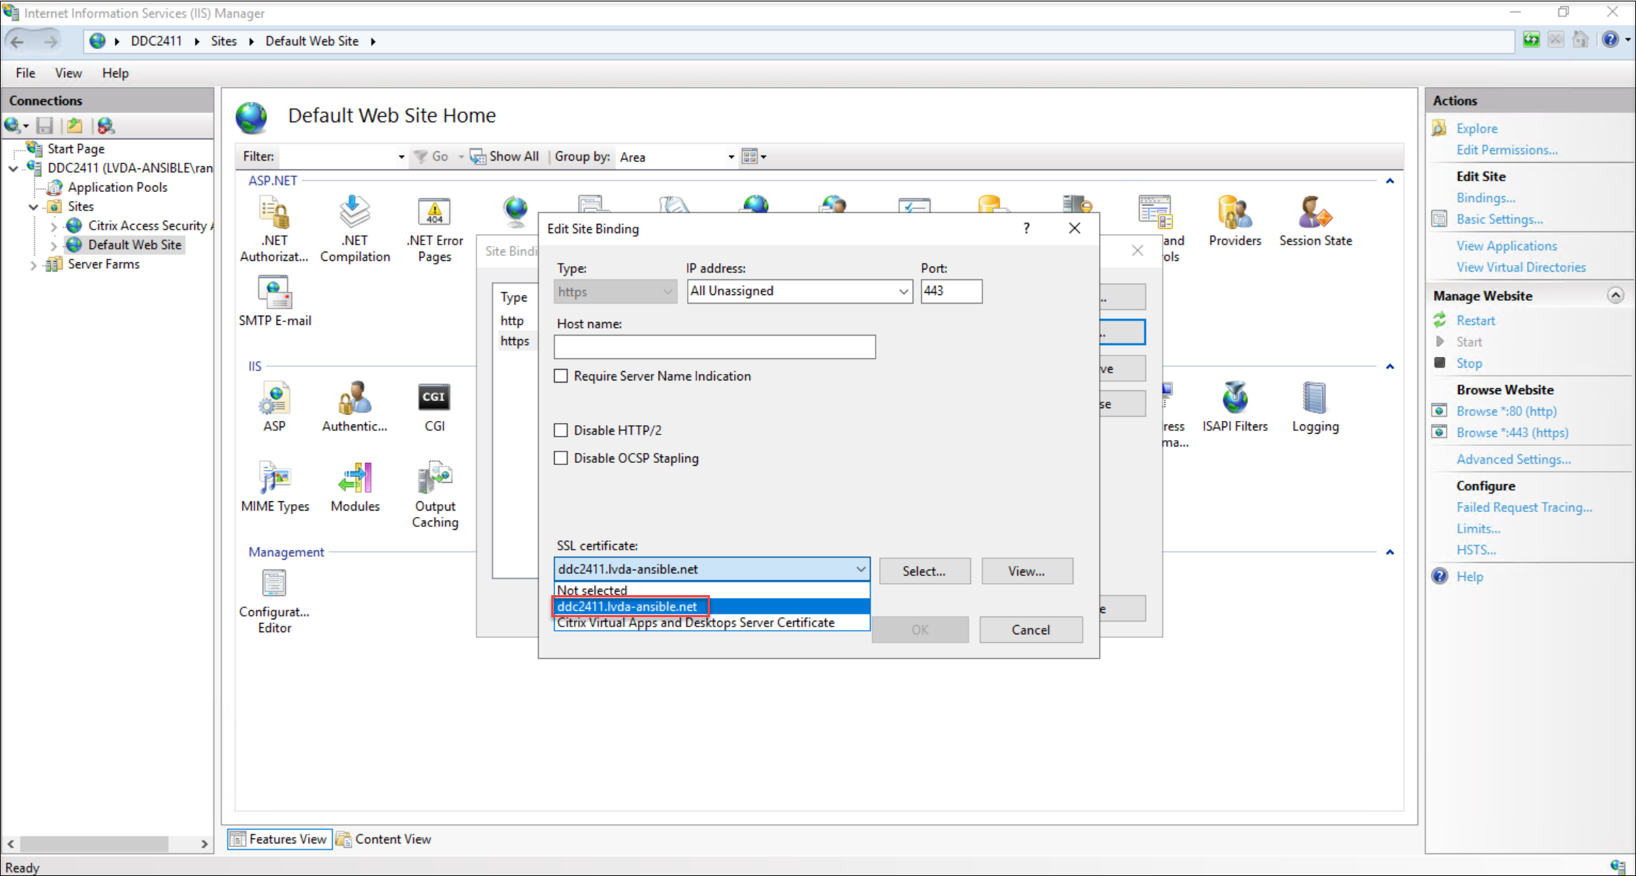Check the Disable HTTP/2 option
This screenshot has width=1636, height=876.
pyautogui.click(x=561, y=429)
